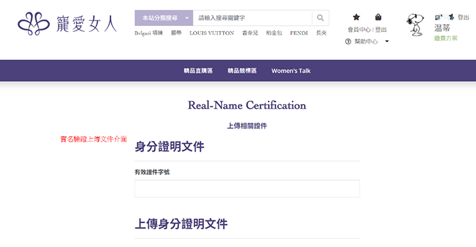Open favorites with the star icon
Image resolution: width=476 pixels, height=247 pixels.
click(356, 17)
